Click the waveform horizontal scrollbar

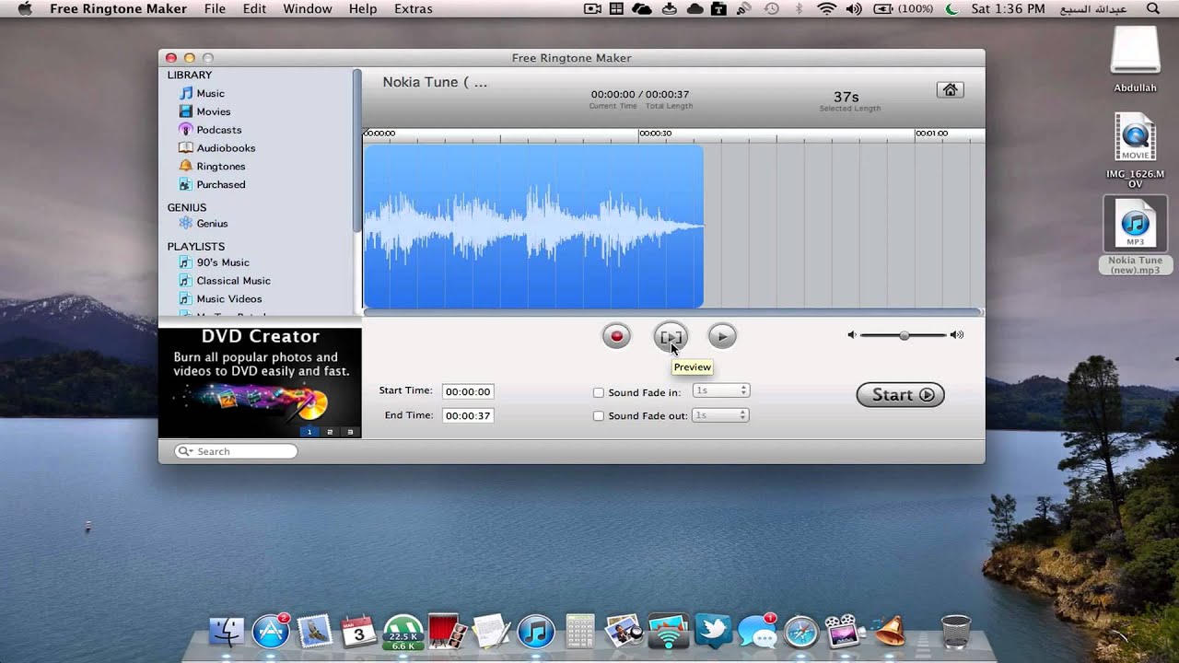pyautogui.click(x=672, y=313)
